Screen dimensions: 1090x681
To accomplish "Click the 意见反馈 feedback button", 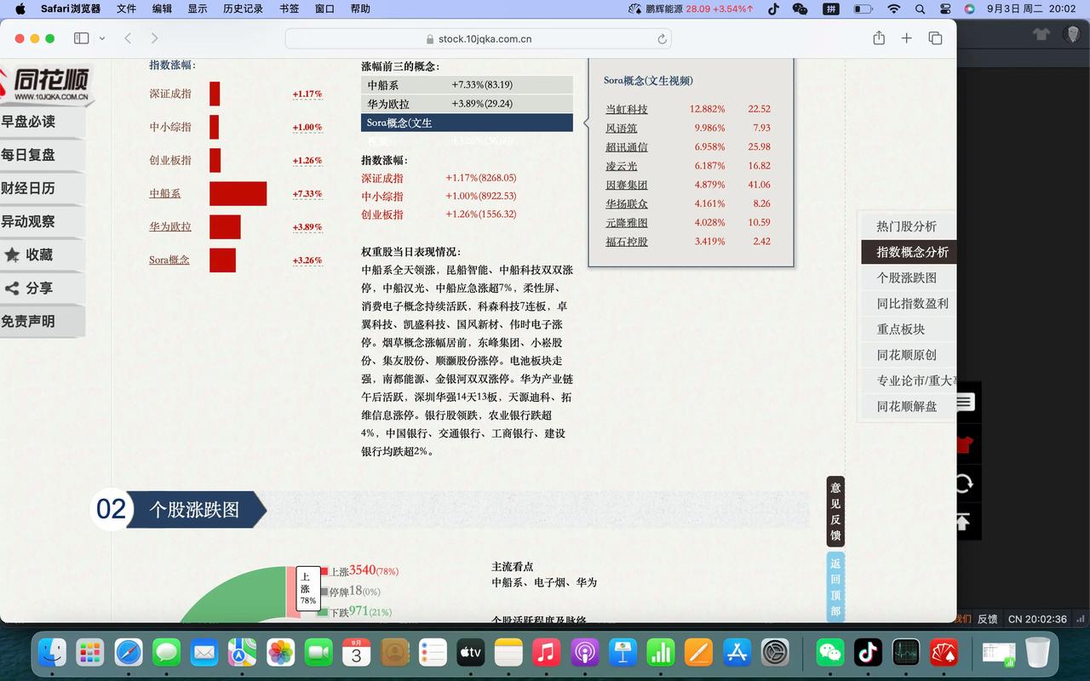I will [834, 508].
